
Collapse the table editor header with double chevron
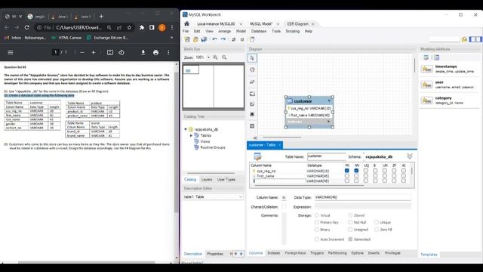(410, 156)
